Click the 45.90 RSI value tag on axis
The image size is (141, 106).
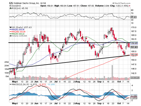pos(133,17)
